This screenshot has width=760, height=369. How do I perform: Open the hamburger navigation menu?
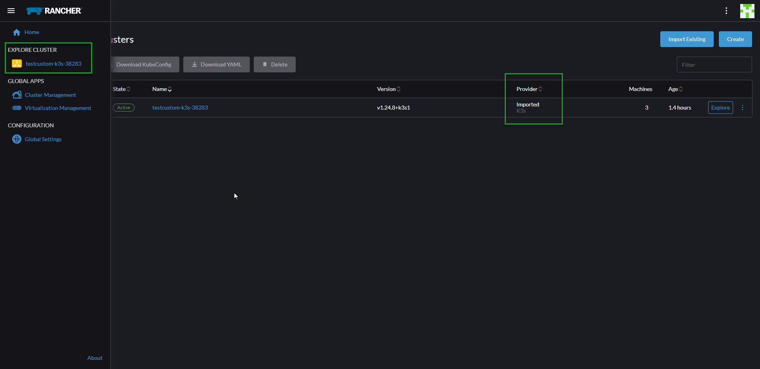point(11,11)
